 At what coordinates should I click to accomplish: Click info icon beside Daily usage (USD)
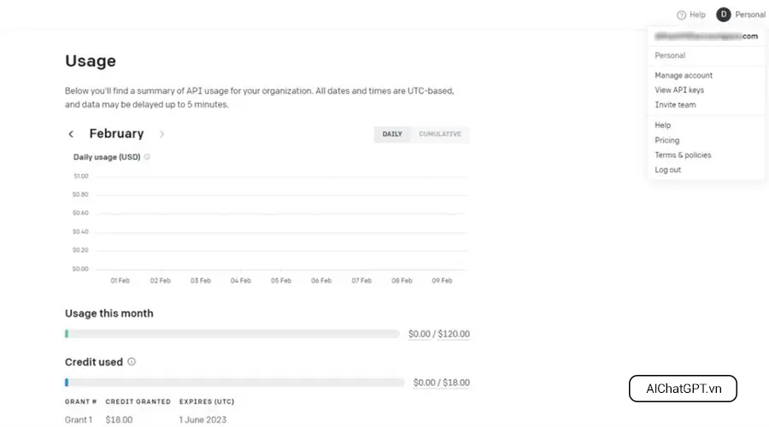click(147, 157)
